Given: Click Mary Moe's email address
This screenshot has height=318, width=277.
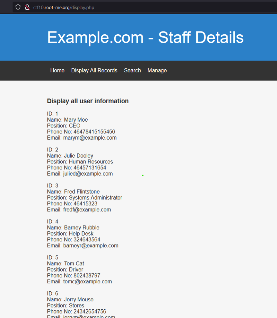Looking at the screenshot, I should tap(90, 138).
